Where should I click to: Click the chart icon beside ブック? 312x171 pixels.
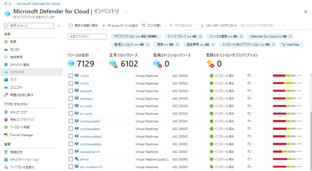[6, 80]
